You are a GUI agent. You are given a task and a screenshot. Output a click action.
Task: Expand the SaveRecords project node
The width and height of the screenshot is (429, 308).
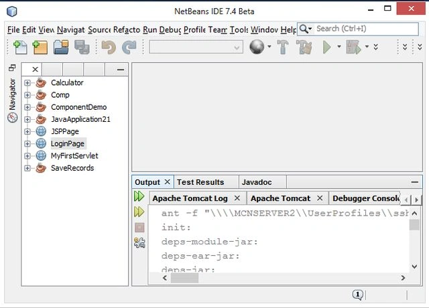coord(27,168)
